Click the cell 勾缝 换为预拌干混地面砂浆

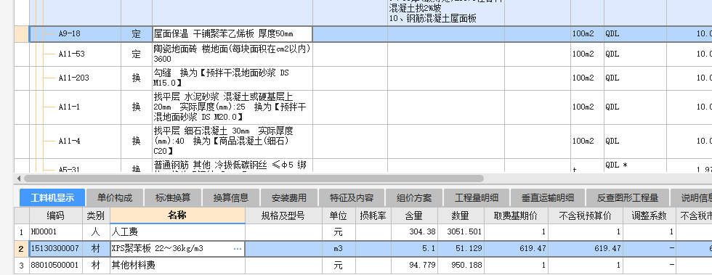(232, 78)
